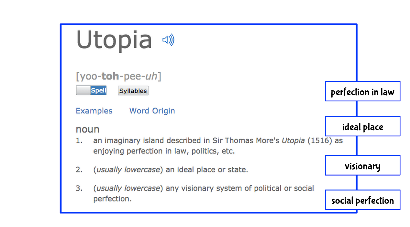Click 'usually lowercase' note in third definition
The height and width of the screenshot is (227, 410).
pyautogui.click(x=128, y=188)
